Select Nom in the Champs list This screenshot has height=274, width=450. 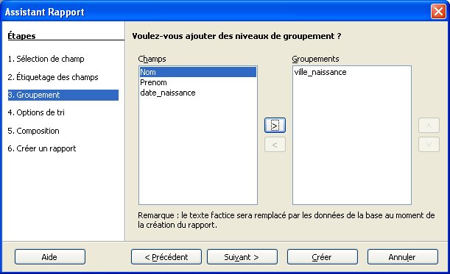click(x=197, y=72)
